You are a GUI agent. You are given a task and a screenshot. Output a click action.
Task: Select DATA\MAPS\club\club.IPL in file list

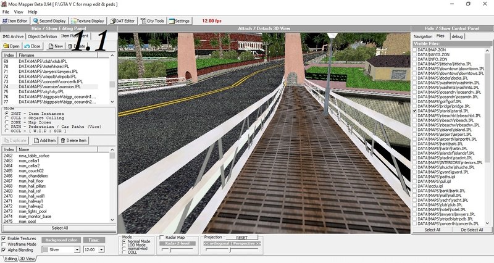[x=43, y=61]
